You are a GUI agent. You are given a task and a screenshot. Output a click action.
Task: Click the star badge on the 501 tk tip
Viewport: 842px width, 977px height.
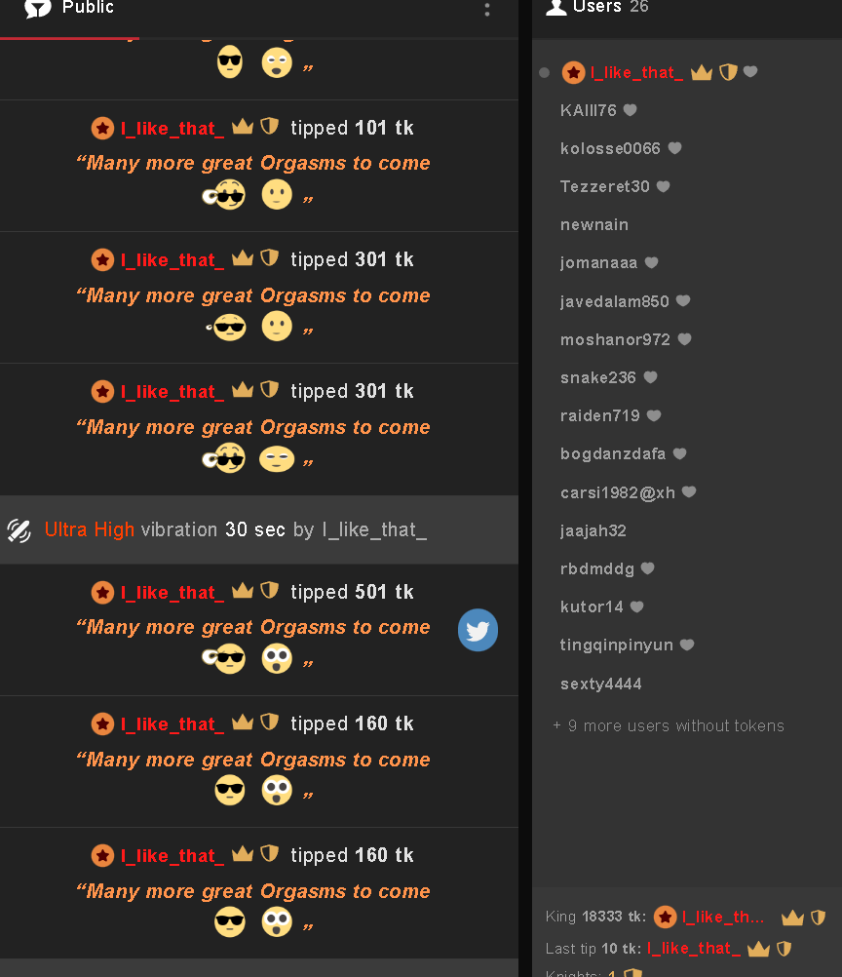[102, 592]
